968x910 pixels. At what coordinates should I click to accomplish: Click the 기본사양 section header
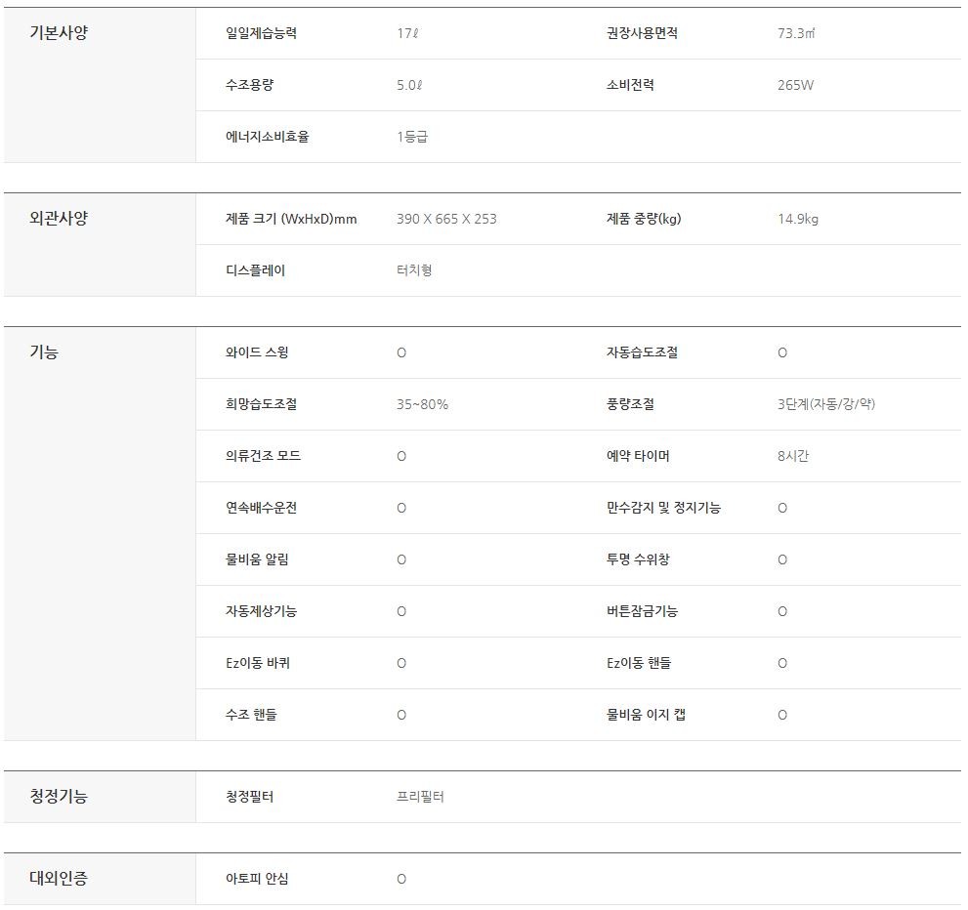(59, 32)
